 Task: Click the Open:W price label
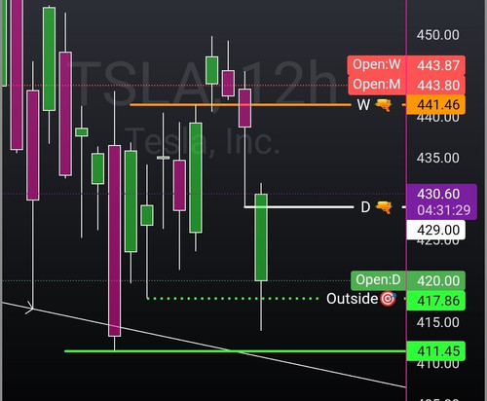coord(377,64)
